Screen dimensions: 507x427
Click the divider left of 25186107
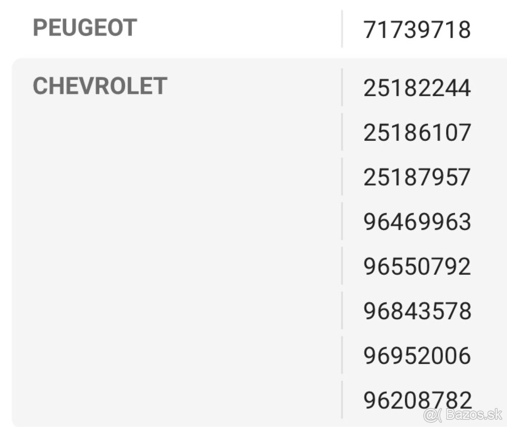click(x=342, y=132)
